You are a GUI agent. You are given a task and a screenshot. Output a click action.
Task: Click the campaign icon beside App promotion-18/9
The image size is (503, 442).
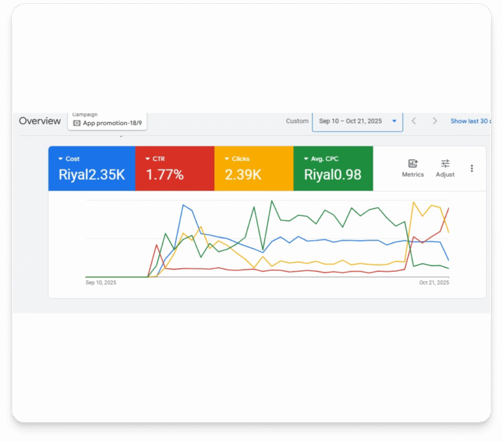click(x=77, y=123)
